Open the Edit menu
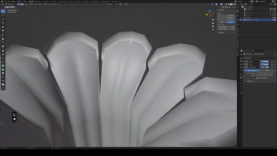The image size is (277, 156). (x=9, y=1)
